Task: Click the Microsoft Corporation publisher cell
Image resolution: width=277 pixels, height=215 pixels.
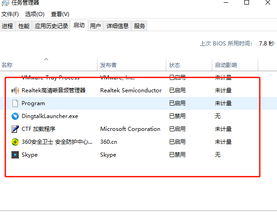Action: [x=130, y=129]
